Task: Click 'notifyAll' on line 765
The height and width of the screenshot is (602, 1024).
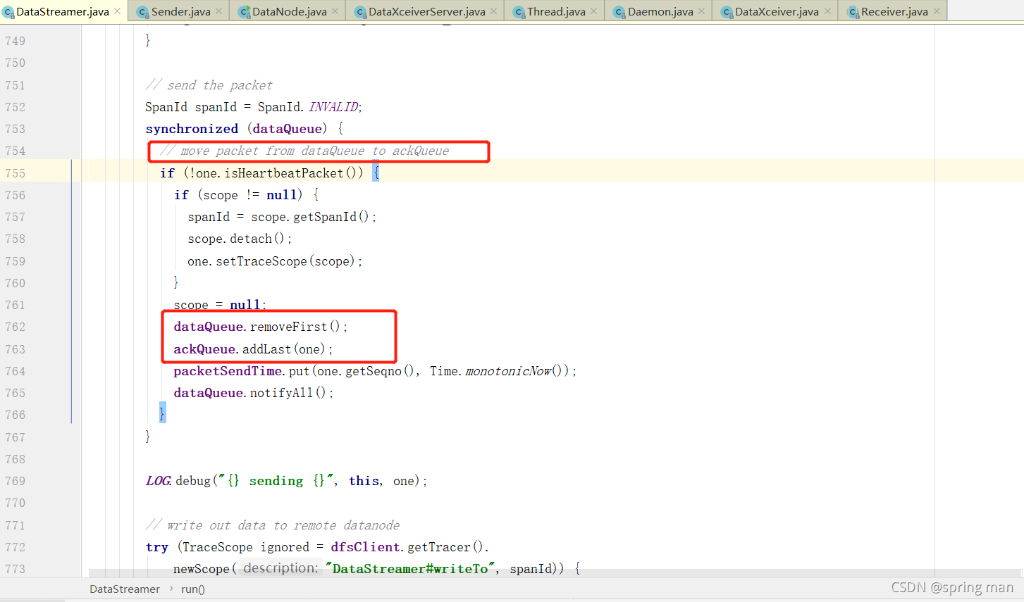Action: tap(281, 393)
